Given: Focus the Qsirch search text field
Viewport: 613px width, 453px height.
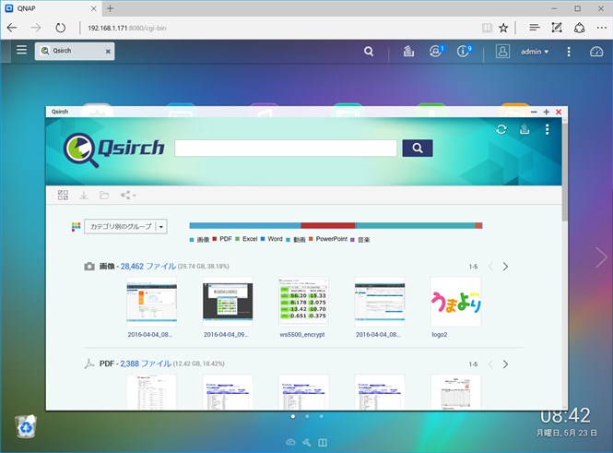Looking at the screenshot, I should click(286, 149).
